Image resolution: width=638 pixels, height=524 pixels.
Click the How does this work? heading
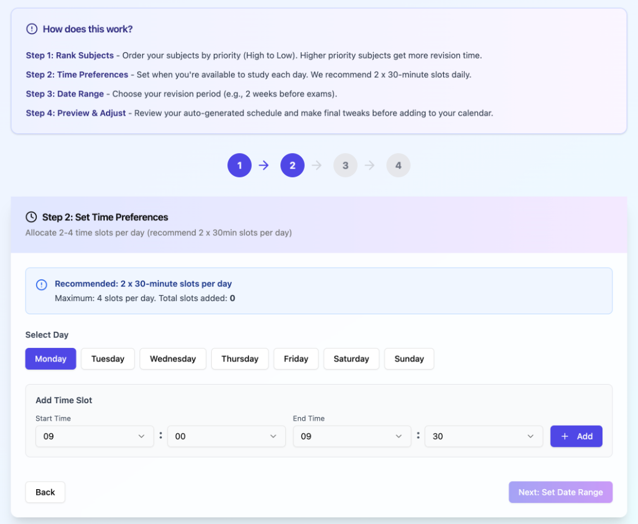[87, 29]
